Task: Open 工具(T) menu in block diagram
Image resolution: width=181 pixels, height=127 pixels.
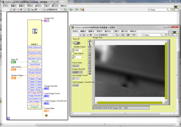Action: 46,6
